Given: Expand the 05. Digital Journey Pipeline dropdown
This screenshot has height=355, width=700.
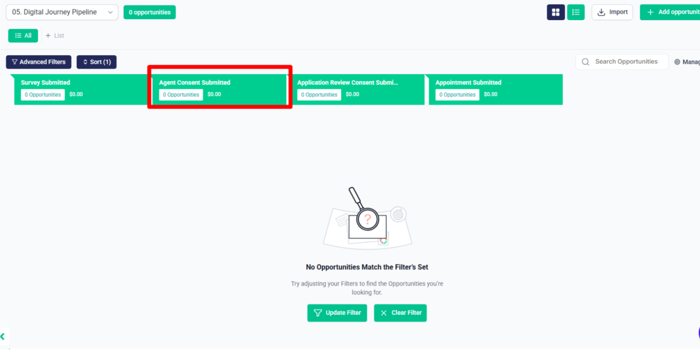Looking at the screenshot, I should point(62,12).
